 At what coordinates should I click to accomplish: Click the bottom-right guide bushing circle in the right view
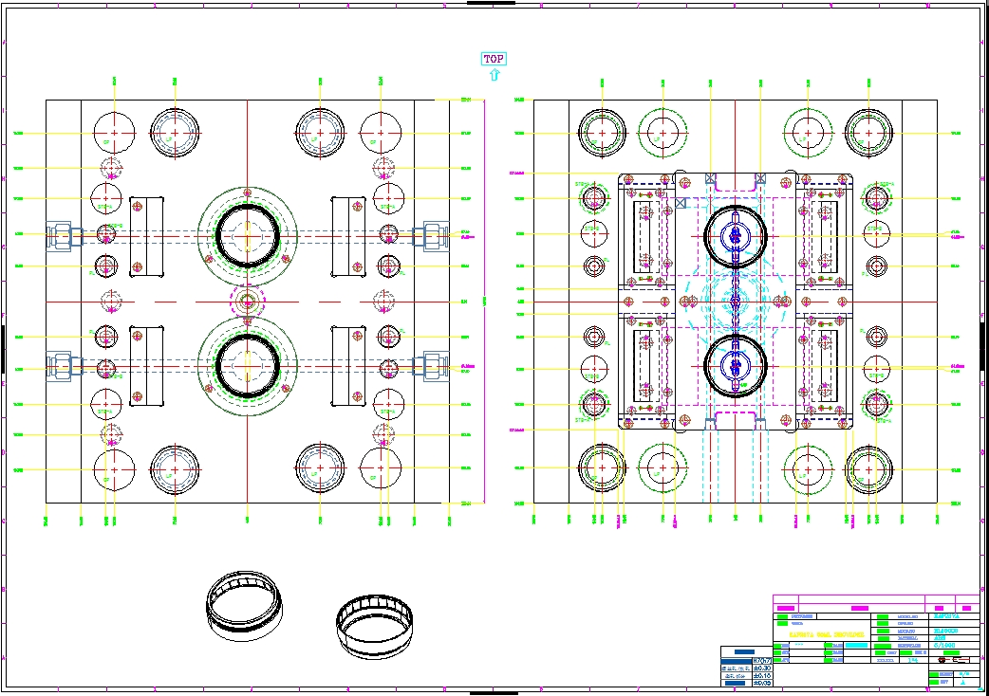[867, 468]
